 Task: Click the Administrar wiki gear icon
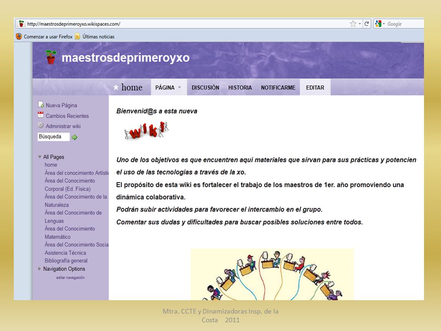pyautogui.click(x=41, y=125)
